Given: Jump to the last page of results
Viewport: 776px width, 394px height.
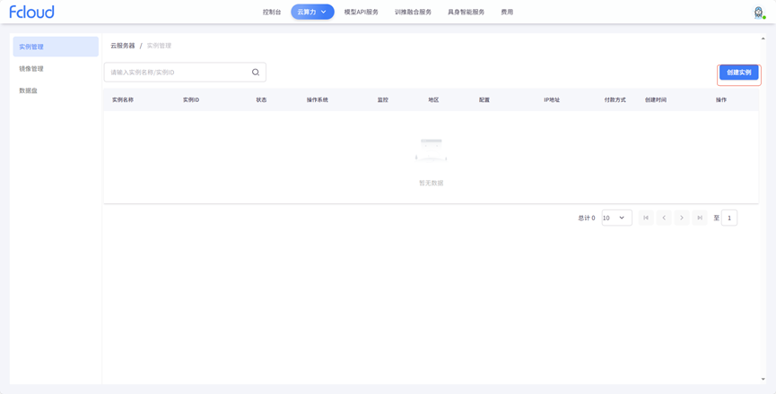Looking at the screenshot, I should pos(700,218).
